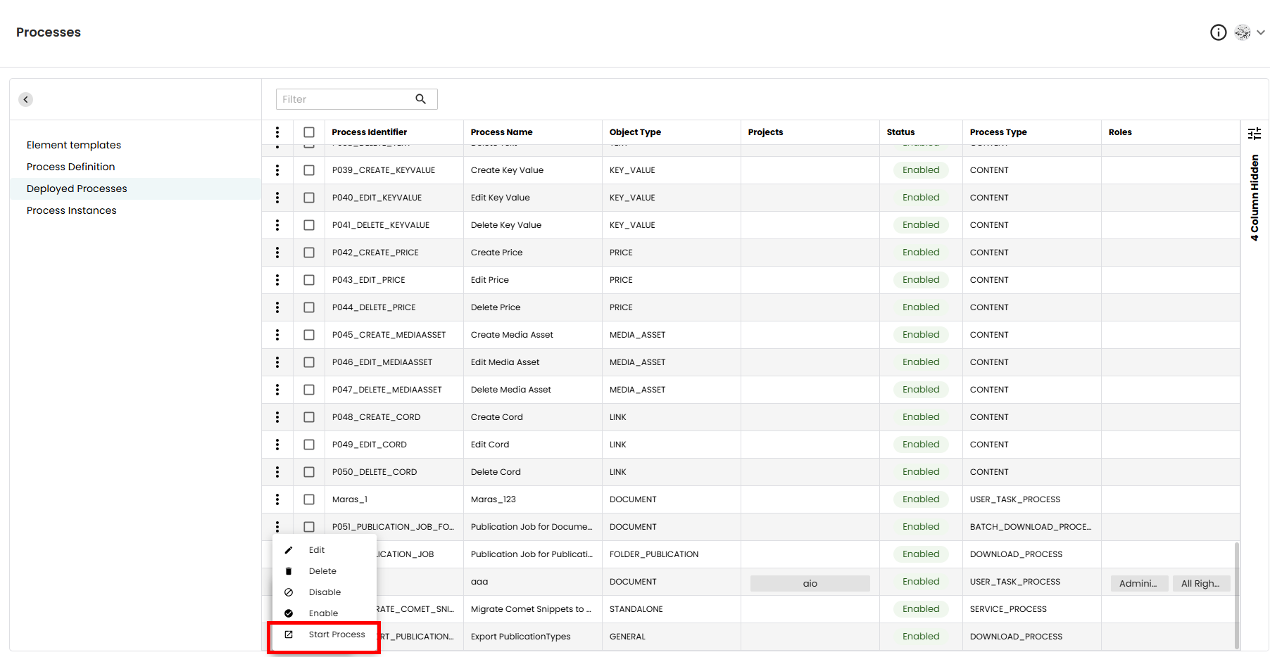This screenshot has width=1270, height=657.
Task: Click the vertical scrollbar of the table
Action: pos(1236,594)
